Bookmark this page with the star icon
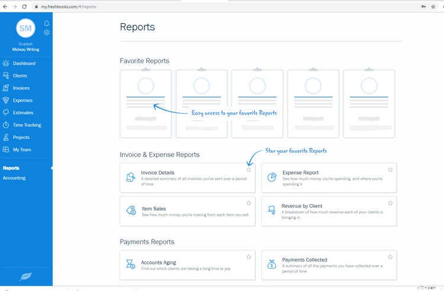The width and height of the screenshot is (444, 291). (433, 7)
